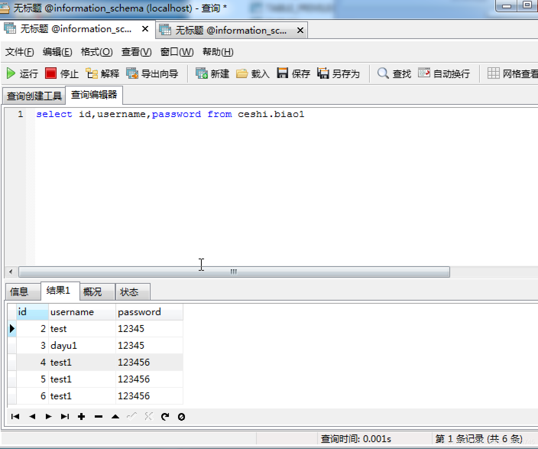Image resolution: width=538 pixels, height=449 pixels.
Task: Toggle Auto Wrap in the editor
Action: tap(444, 73)
